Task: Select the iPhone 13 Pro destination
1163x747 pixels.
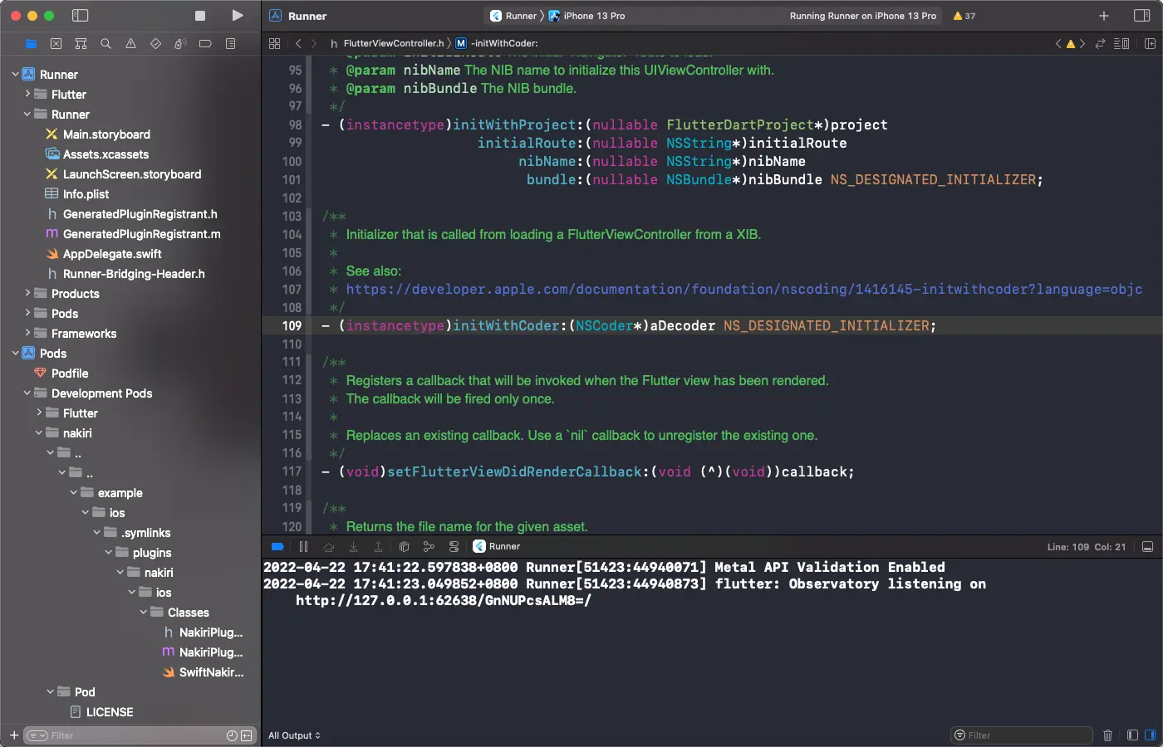Action: point(593,16)
